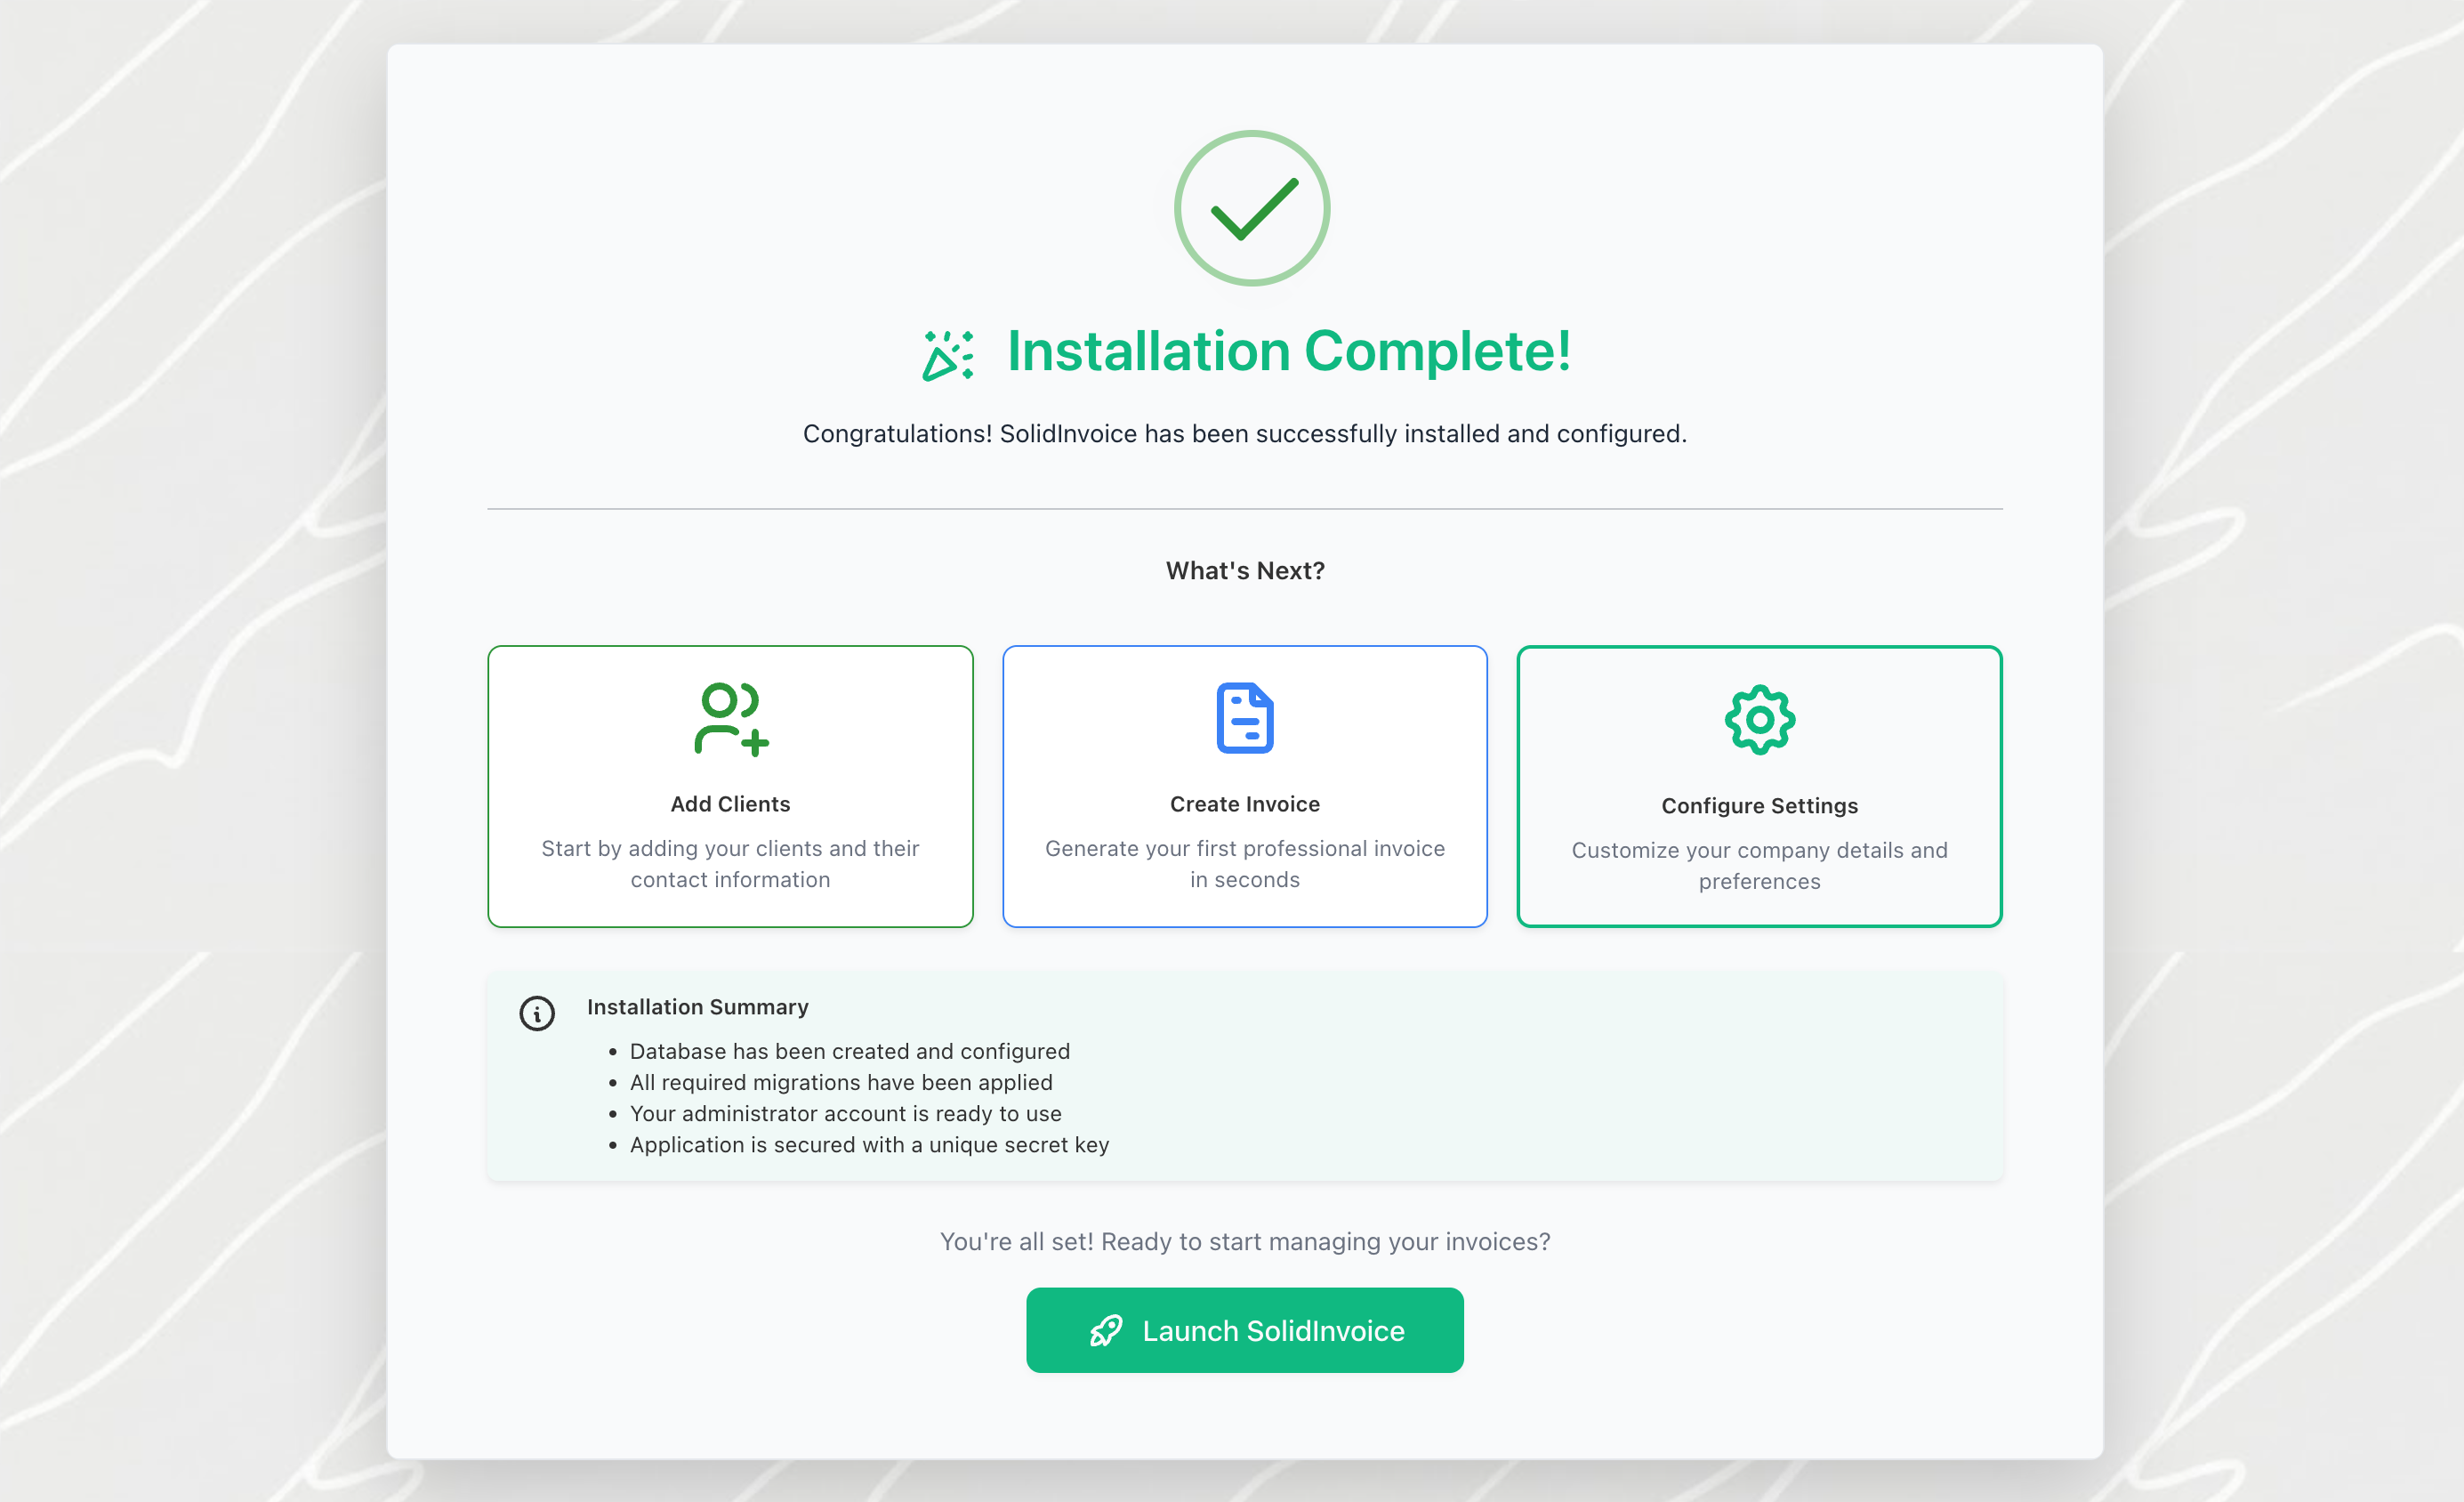Click 'Start by adding your clients' description
Screen dimensions: 2464x1502
[x=730, y=864]
